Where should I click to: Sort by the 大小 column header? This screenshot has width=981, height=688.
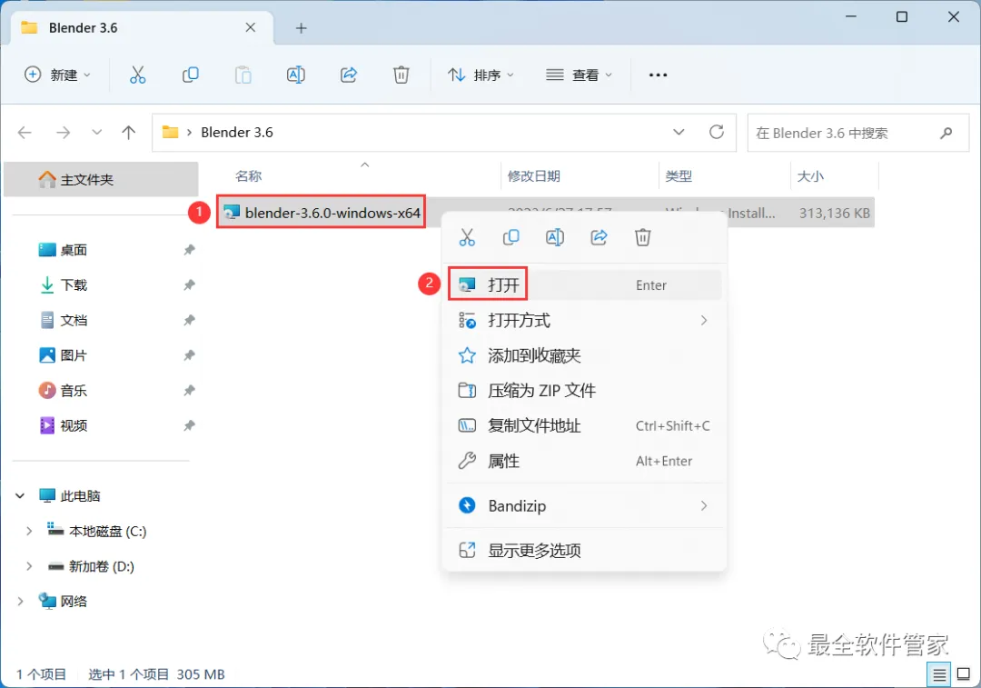pos(810,176)
